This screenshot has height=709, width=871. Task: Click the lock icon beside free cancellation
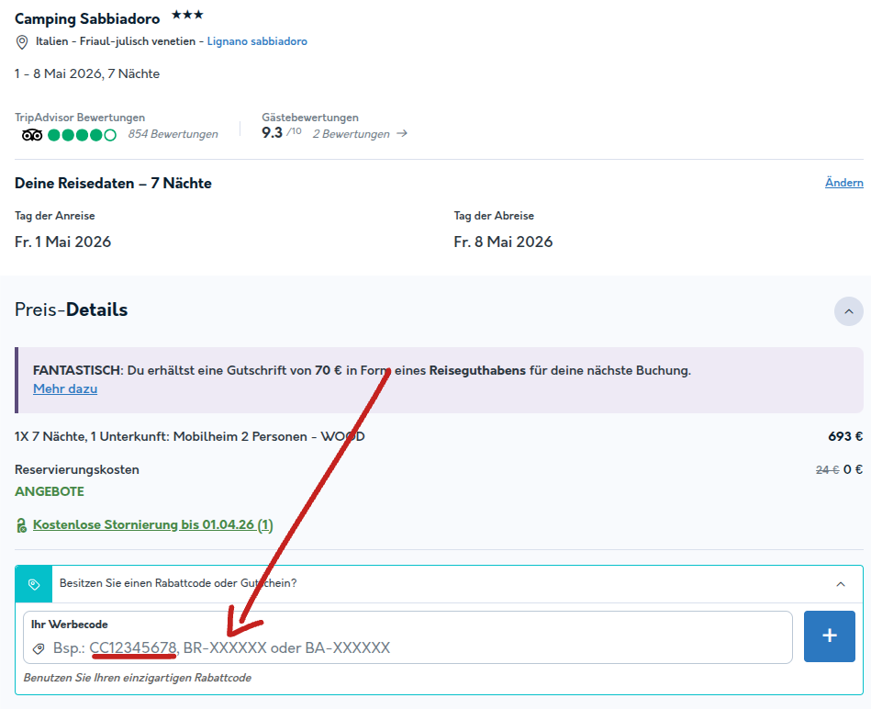coord(22,525)
